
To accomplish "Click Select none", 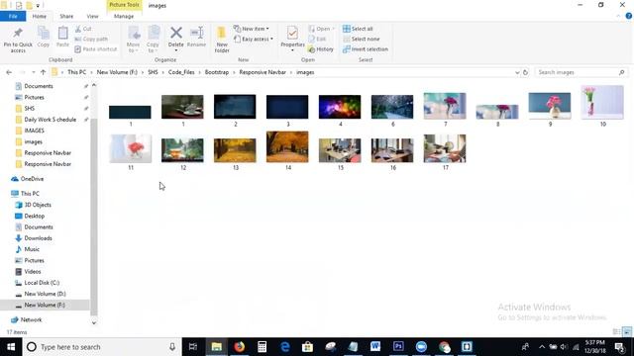I will [x=361, y=40].
